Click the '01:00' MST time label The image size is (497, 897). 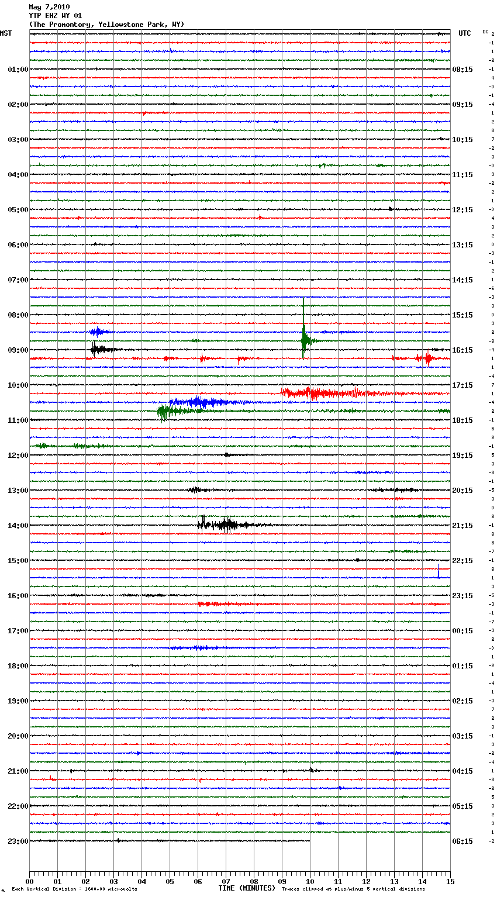coord(18,70)
